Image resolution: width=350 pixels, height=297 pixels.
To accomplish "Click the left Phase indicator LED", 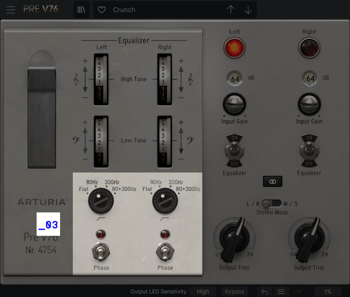I will (x=101, y=234).
